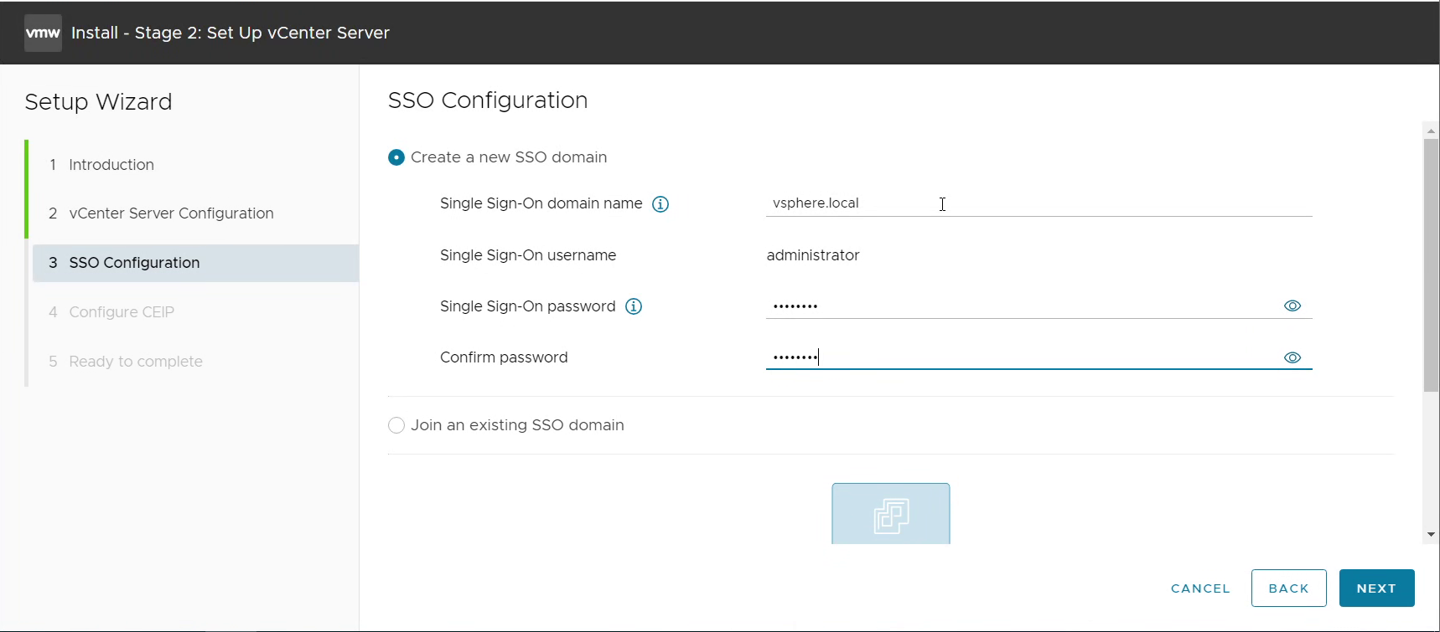Reveal the Confirm password field contents

coord(1292,357)
